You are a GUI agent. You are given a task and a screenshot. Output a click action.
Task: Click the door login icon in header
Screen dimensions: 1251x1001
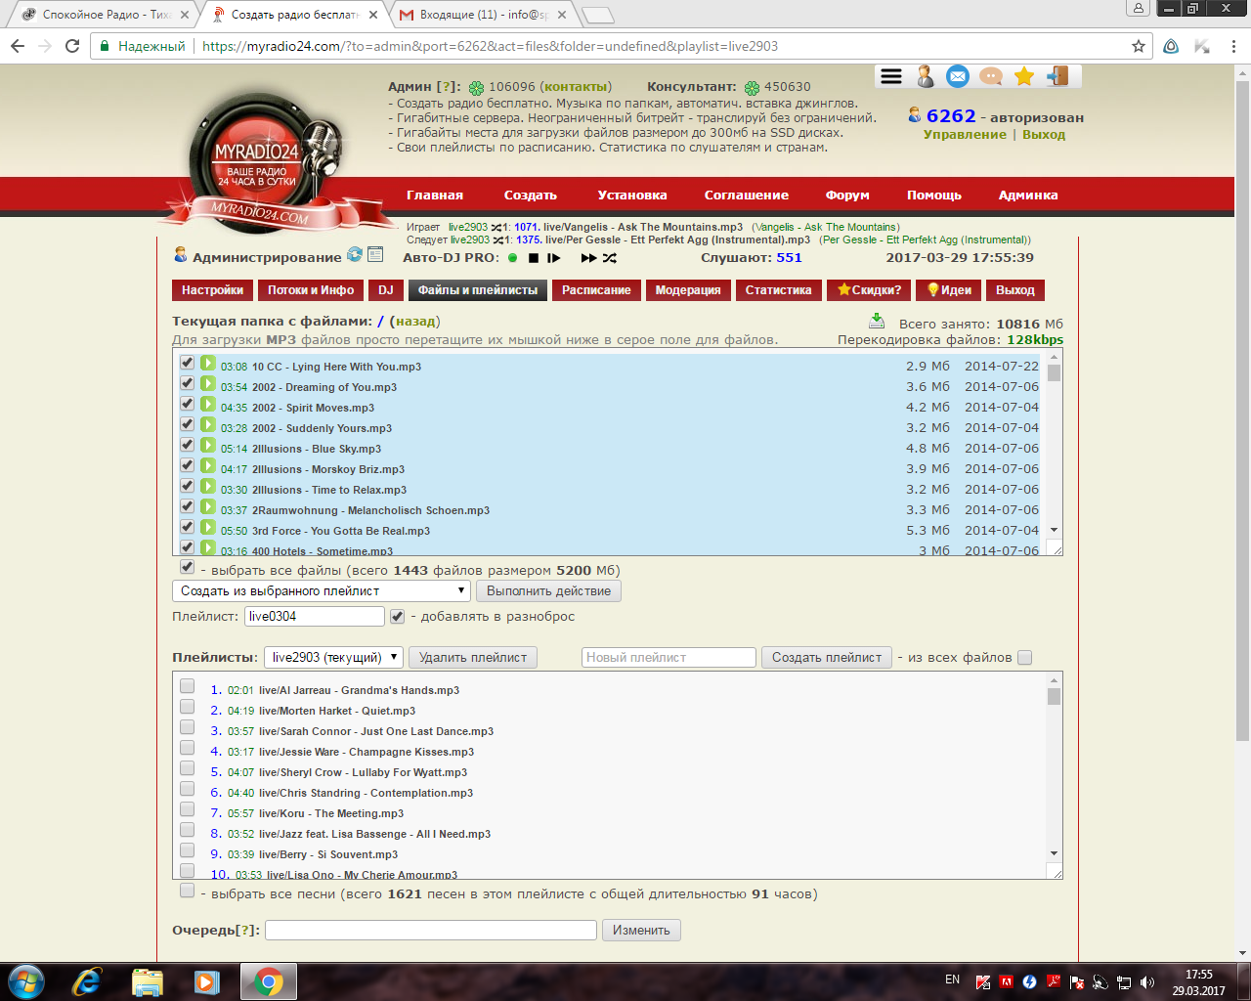pos(1057,76)
